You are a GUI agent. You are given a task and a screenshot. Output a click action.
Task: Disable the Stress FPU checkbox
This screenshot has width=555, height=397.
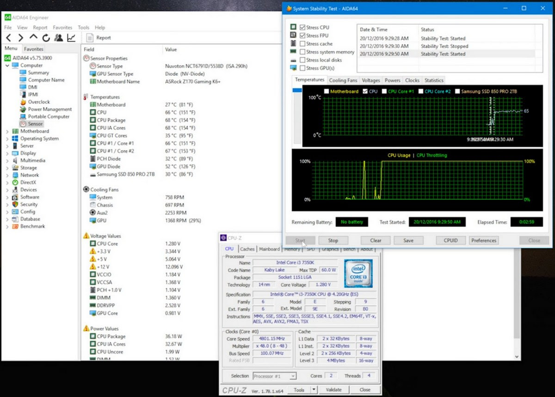pos(303,35)
